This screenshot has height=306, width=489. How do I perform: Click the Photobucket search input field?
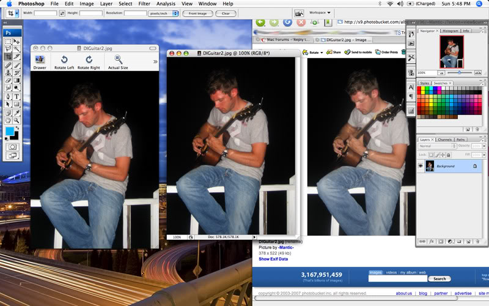398,278
